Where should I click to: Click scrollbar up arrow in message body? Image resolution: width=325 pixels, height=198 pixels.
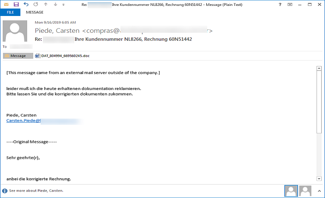coord(319,68)
